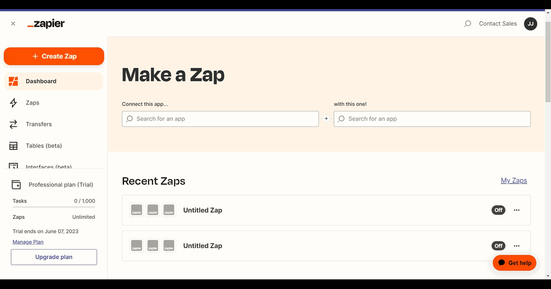Click the Manage Plan link
551x289 pixels.
pyautogui.click(x=28, y=242)
